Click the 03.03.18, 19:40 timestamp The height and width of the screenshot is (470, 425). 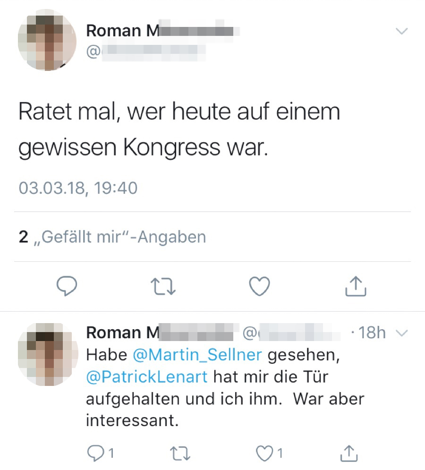point(78,188)
